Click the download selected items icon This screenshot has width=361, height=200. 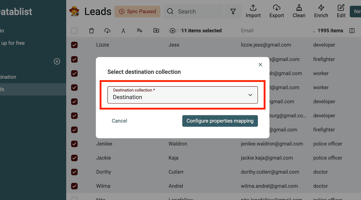(107, 31)
